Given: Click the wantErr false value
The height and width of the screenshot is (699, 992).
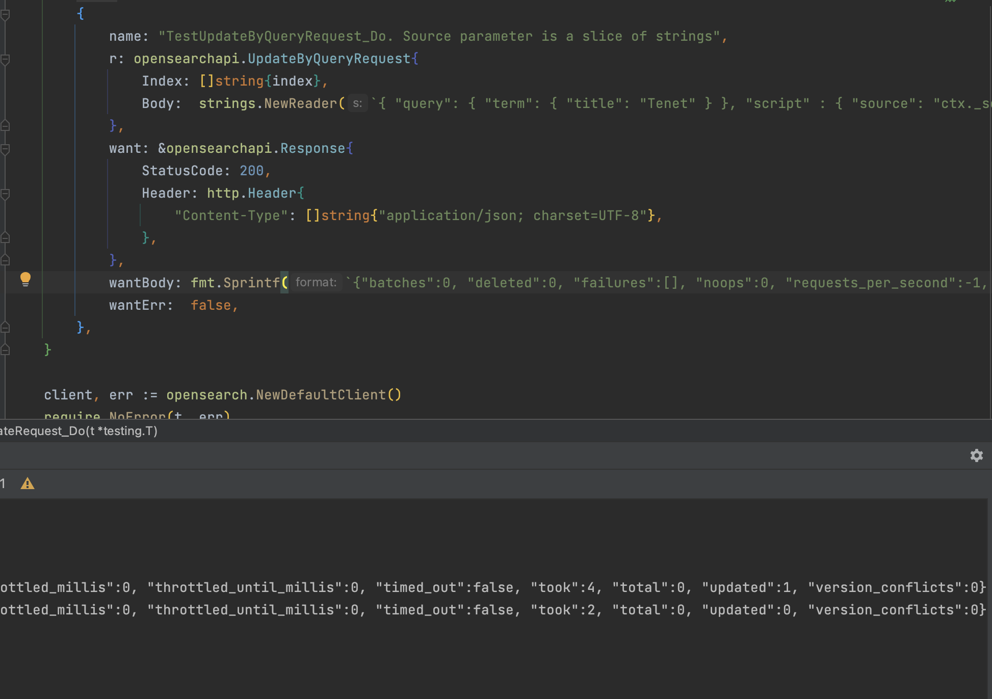Looking at the screenshot, I should pyautogui.click(x=211, y=305).
